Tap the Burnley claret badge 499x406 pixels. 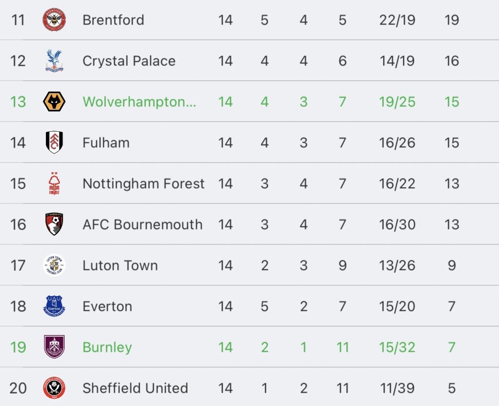[x=54, y=347]
